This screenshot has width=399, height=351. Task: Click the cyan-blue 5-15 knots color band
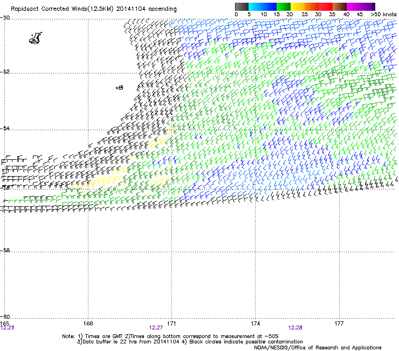coord(263,6)
